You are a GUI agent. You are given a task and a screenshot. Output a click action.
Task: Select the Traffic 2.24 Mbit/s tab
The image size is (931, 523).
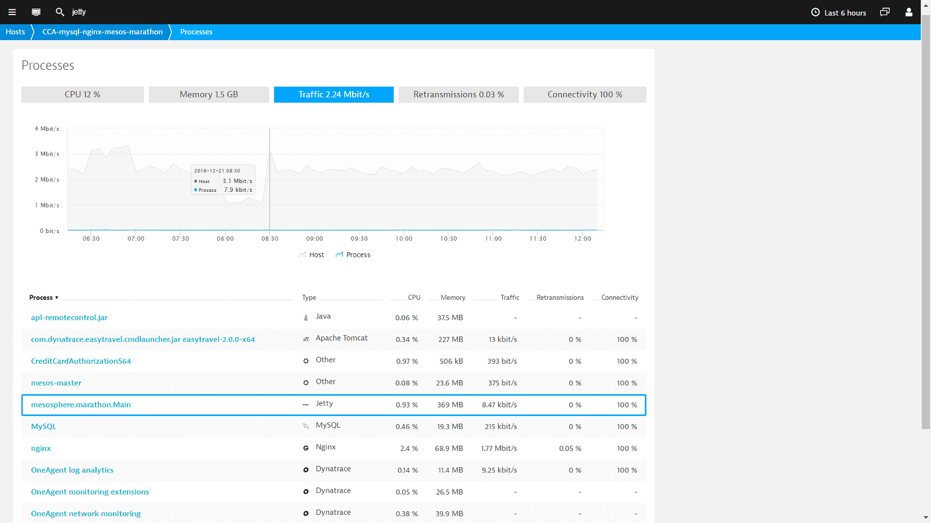(x=334, y=95)
